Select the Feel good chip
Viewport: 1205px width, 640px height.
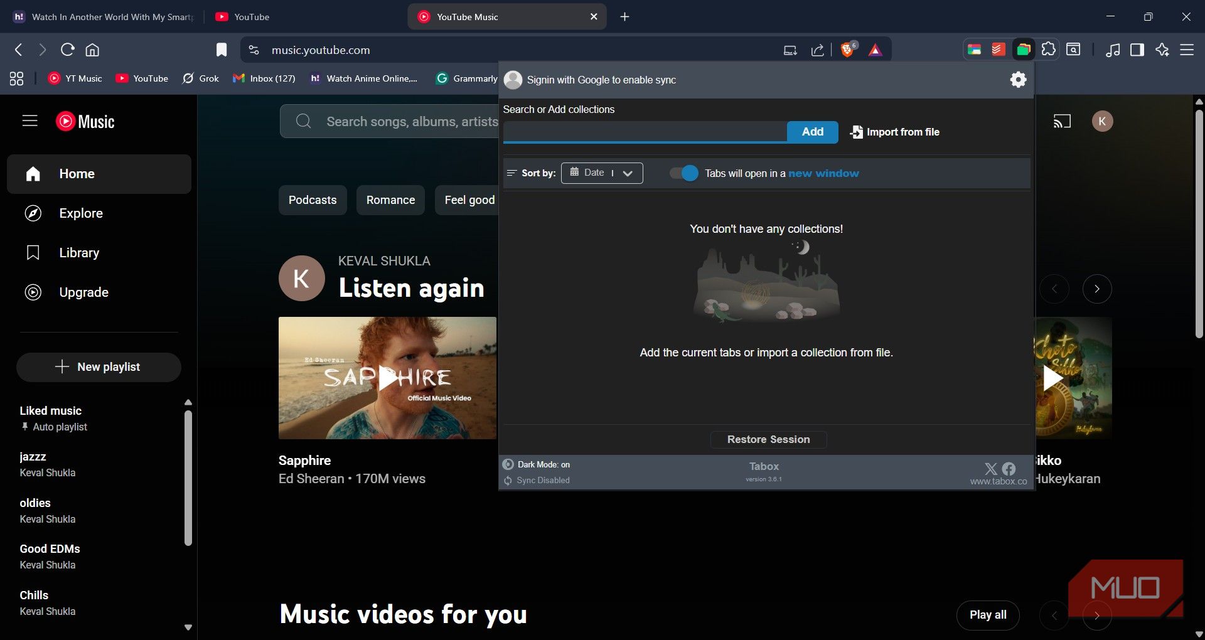(x=468, y=200)
